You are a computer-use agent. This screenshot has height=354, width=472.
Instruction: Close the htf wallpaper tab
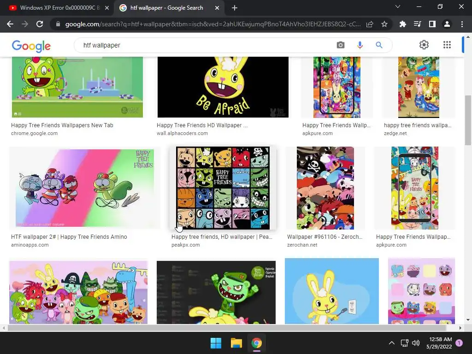217,8
